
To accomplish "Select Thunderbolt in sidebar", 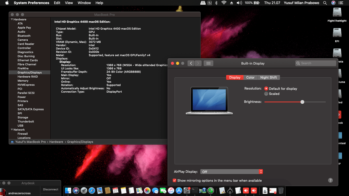I will (x=26, y=121).
